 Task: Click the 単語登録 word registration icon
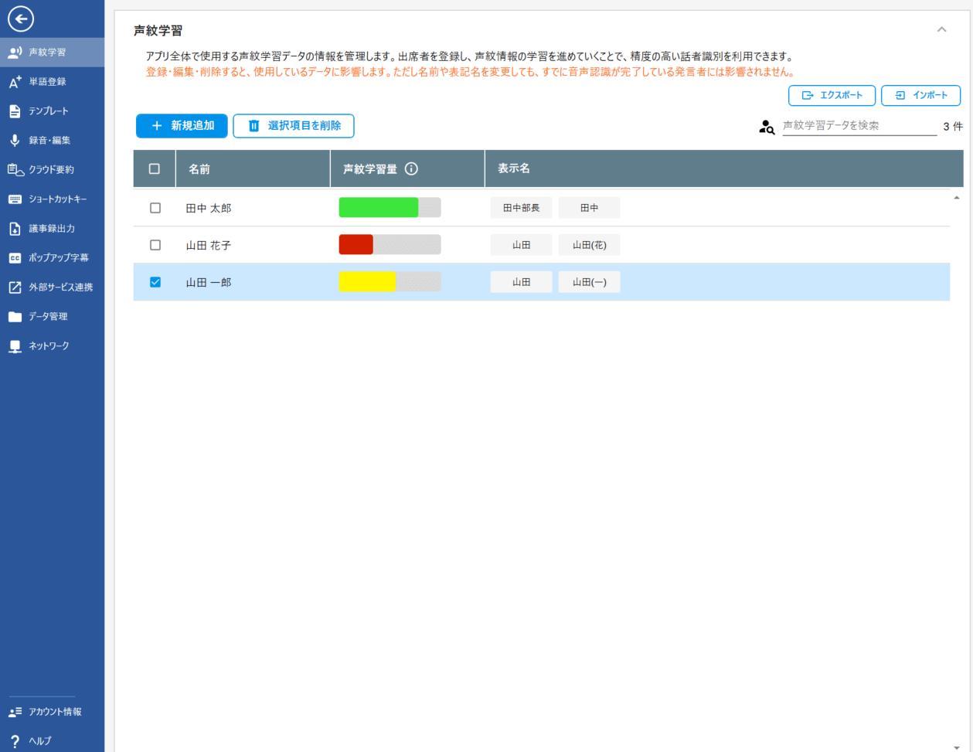click(x=15, y=82)
